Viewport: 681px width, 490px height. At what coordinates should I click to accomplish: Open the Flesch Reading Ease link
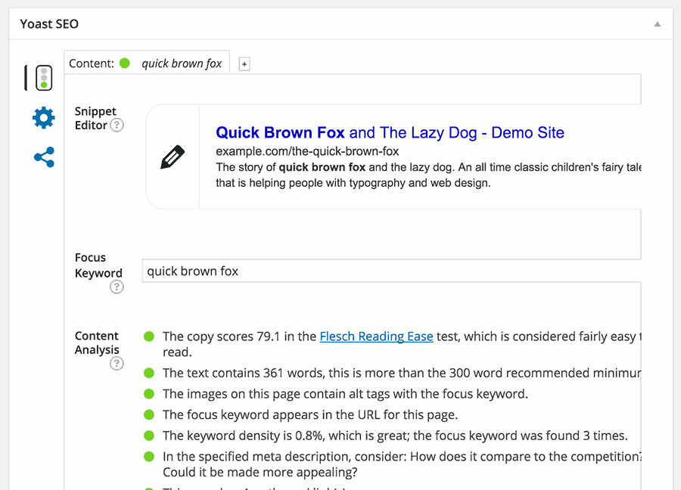[x=376, y=336]
